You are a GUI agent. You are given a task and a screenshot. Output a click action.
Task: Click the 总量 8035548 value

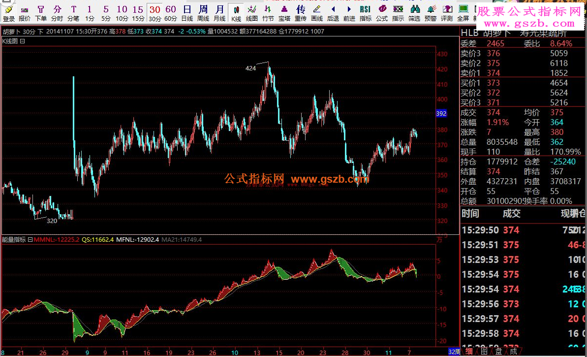tap(502, 142)
